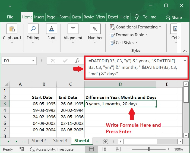The height and width of the screenshot is (153, 190).
Task: Click Accessibility: Investigate in status bar
Action: pyautogui.click(x=52, y=149)
